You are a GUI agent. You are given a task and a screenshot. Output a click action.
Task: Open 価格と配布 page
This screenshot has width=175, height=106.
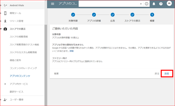[x=15, y=60]
